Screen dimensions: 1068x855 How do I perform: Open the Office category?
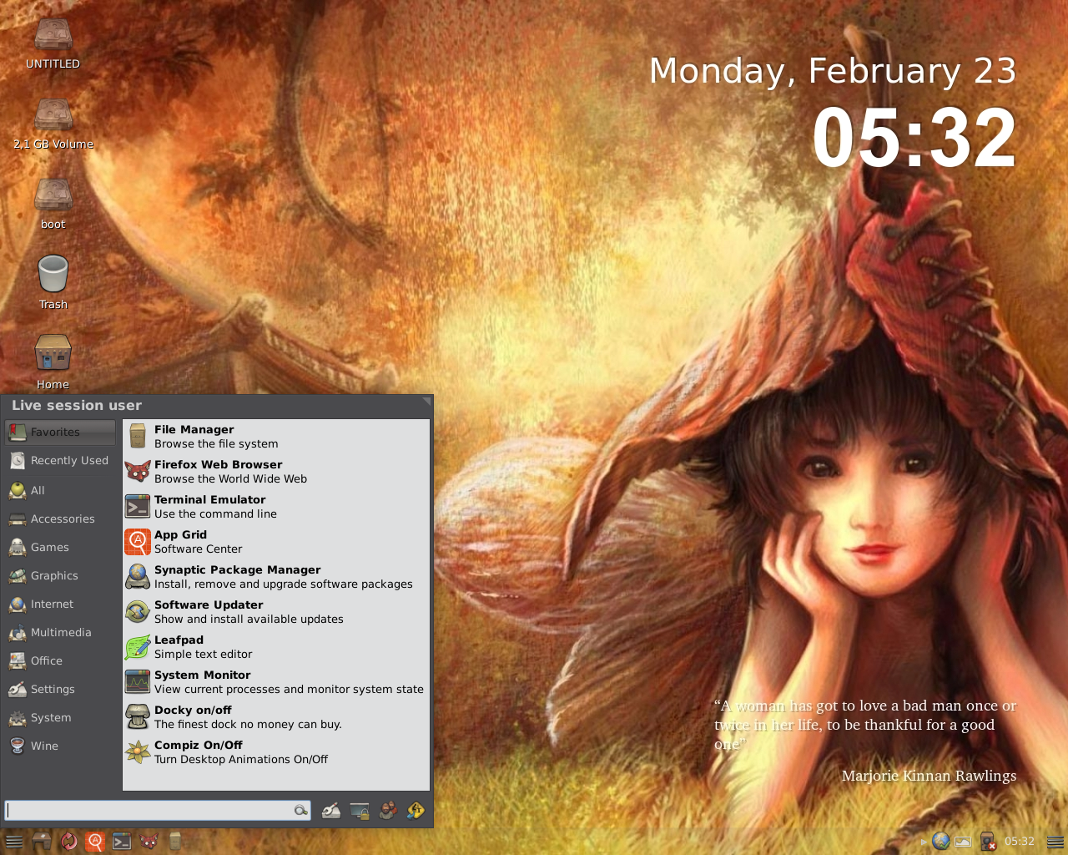point(61,661)
